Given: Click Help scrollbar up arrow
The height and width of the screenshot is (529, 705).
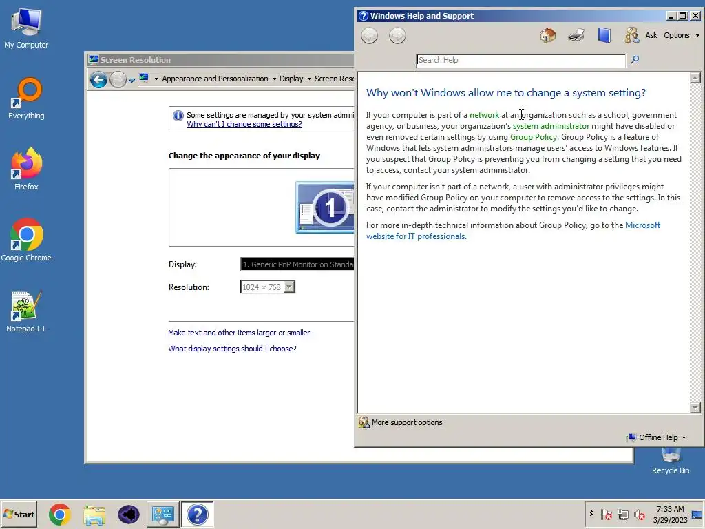Looking at the screenshot, I should click(695, 78).
